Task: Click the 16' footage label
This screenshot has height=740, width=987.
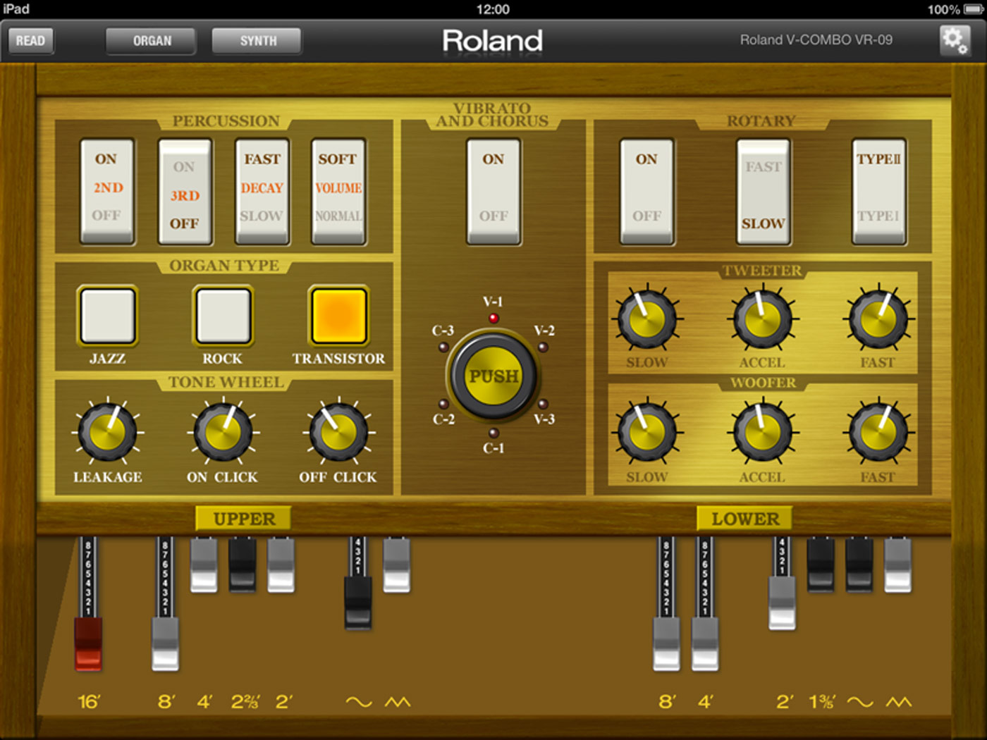Action: tap(89, 702)
